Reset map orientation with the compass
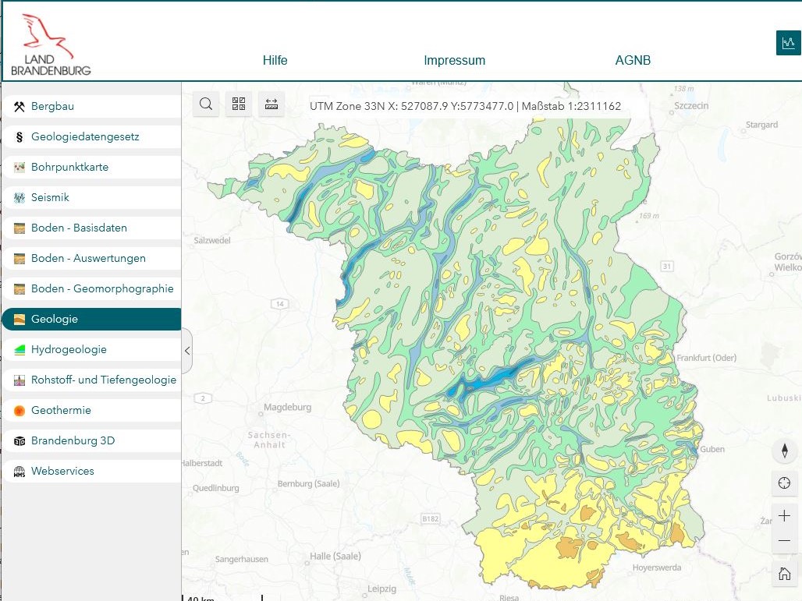802x601 pixels. tap(784, 451)
